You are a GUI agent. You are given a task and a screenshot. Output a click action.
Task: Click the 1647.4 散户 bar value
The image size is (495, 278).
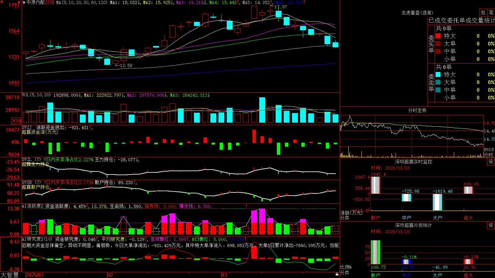click(x=378, y=174)
